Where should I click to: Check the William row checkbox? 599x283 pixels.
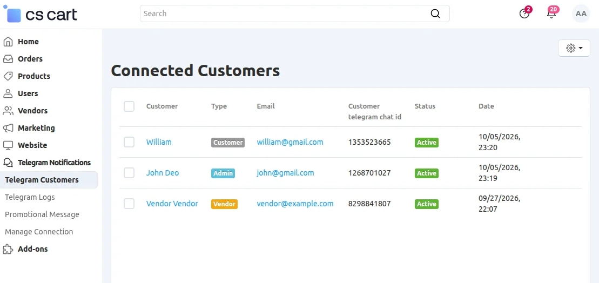(x=129, y=142)
